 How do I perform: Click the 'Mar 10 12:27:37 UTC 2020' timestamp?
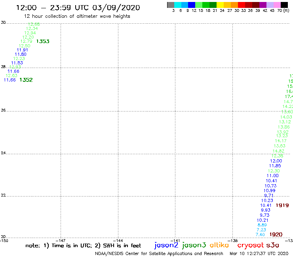pyautogui.click(x=259, y=253)
